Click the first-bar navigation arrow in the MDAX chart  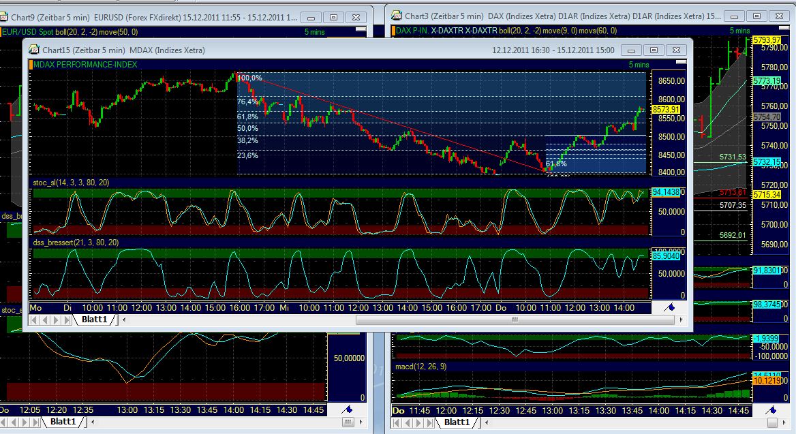pos(35,320)
